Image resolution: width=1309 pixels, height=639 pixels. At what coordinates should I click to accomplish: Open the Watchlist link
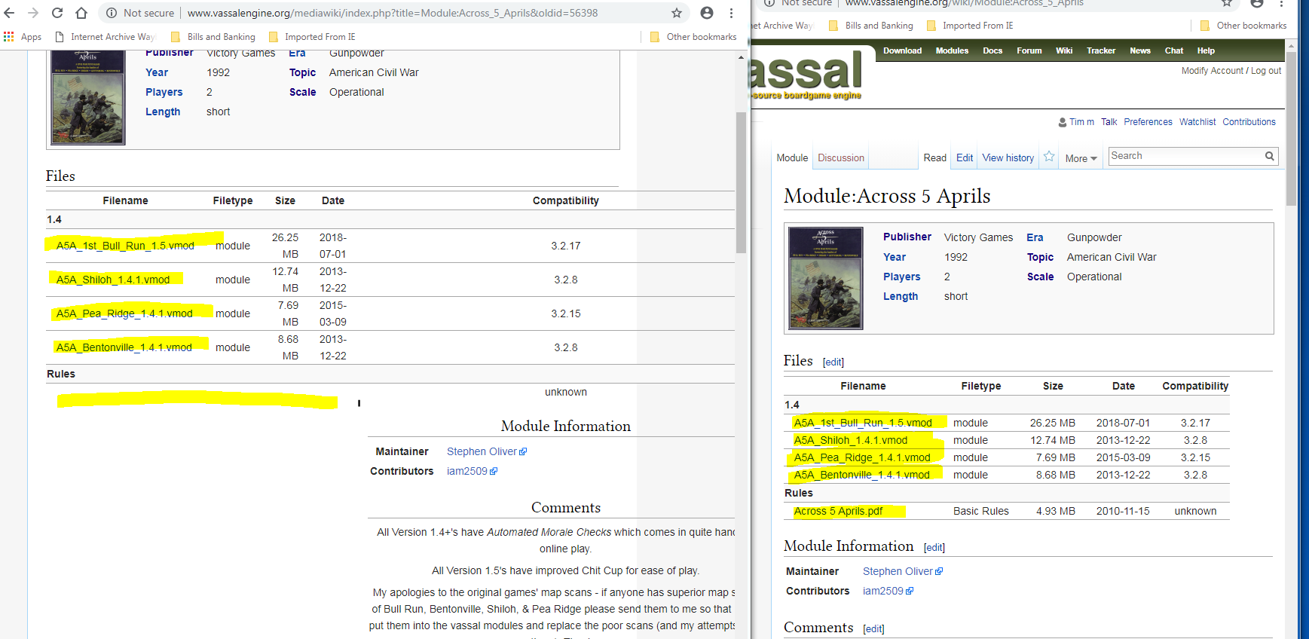(1197, 122)
